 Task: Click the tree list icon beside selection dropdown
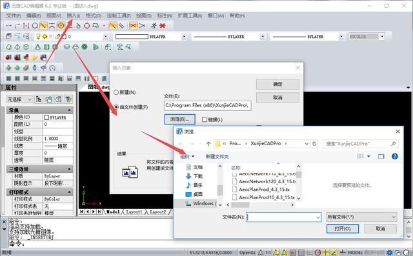[x=39, y=99]
